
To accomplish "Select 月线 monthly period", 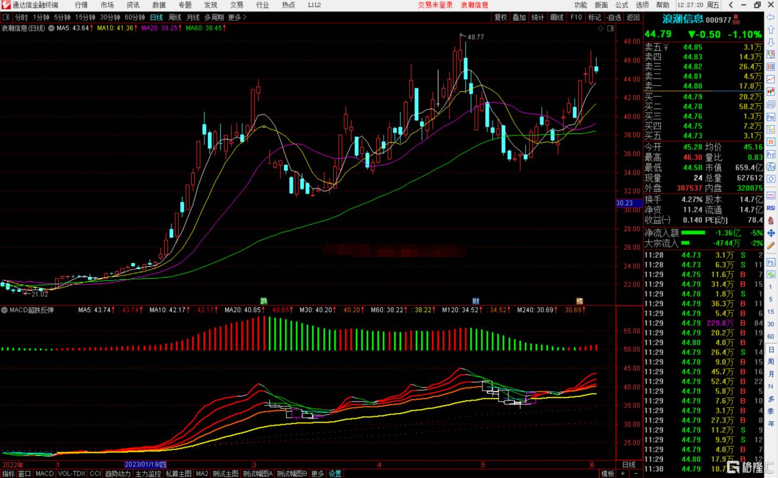I will click(x=193, y=18).
